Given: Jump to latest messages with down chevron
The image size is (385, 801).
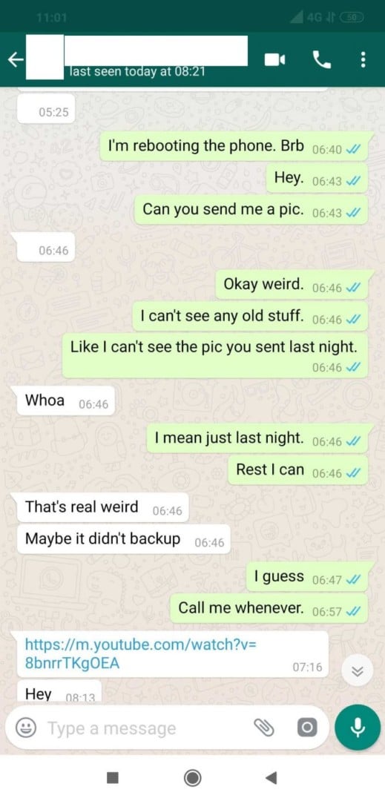Looking at the screenshot, I should pos(358,672).
